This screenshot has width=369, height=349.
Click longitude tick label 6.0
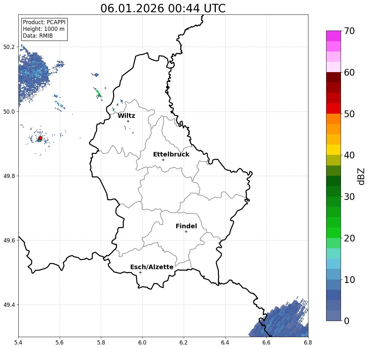142,343
